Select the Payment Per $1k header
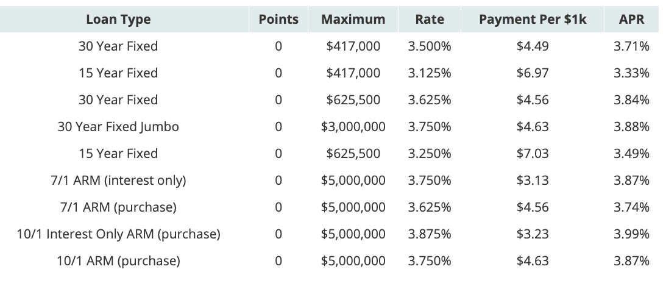 tap(533, 20)
